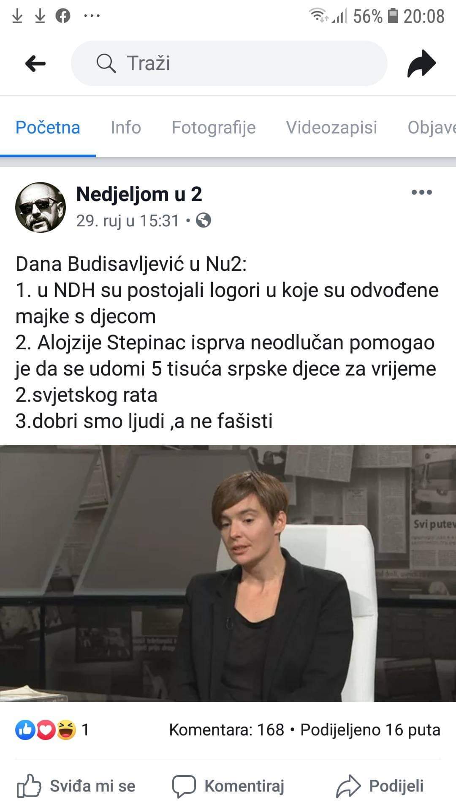Image resolution: width=456 pixels, height=811 pixels.
Task: Tap the share arrow icon beside search
Action: point(421,64)
